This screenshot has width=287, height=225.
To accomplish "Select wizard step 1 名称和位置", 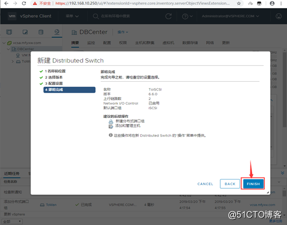I will coord(55,71).
